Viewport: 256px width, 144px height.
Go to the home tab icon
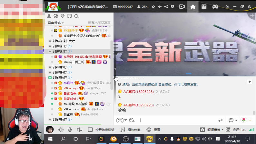tap(193, 7)
